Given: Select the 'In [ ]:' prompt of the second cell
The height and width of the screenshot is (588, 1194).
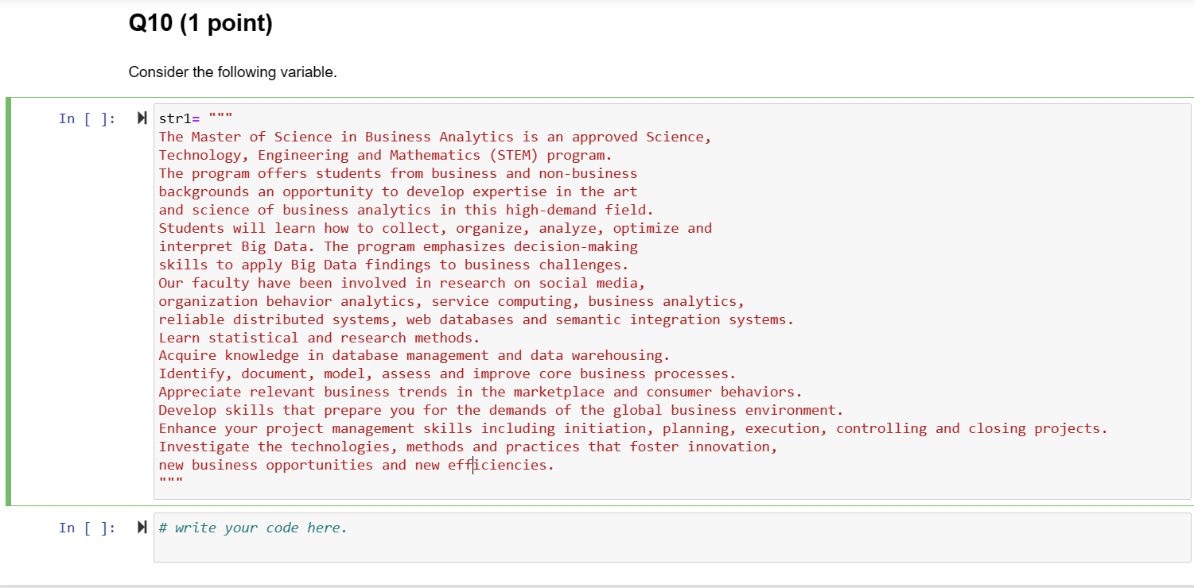Looking at the screenshot, I should [x=88, y=527].
